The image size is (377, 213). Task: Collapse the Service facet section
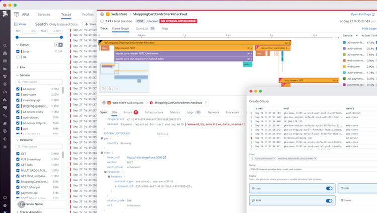17,75
